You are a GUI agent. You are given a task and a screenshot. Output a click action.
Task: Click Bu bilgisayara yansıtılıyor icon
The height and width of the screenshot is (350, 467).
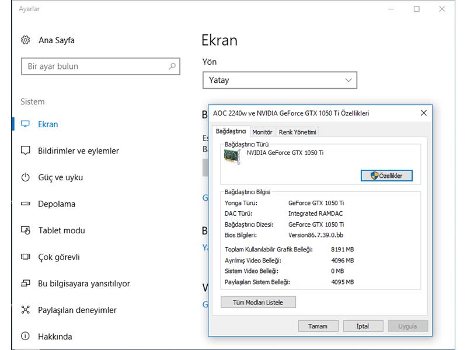[25, 283]
